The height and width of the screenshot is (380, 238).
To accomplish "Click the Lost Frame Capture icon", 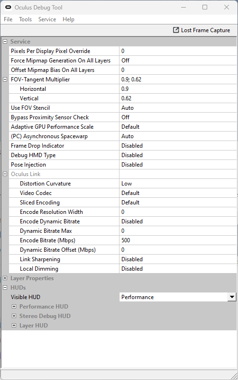I will point(175,30).
